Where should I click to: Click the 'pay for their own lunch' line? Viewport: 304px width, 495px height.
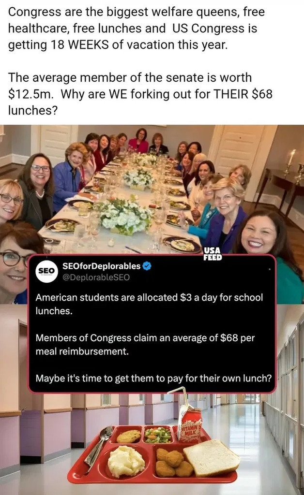point(153,378)
